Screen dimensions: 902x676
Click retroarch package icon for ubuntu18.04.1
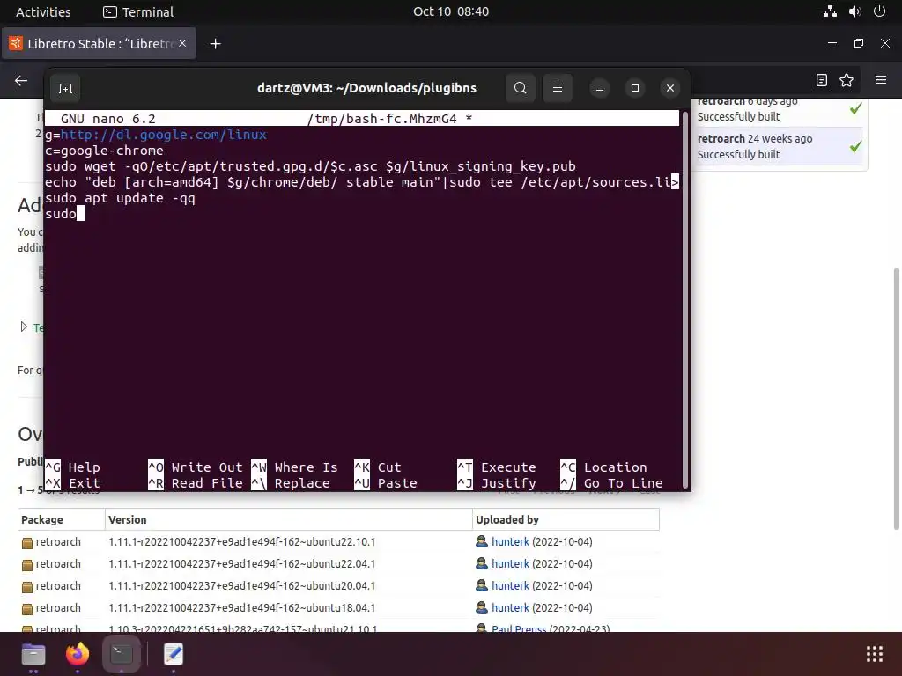(x=27, y=609)
